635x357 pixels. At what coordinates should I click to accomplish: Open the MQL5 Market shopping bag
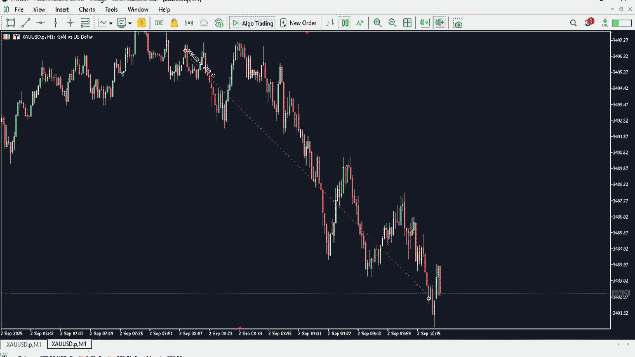point(174,23)
